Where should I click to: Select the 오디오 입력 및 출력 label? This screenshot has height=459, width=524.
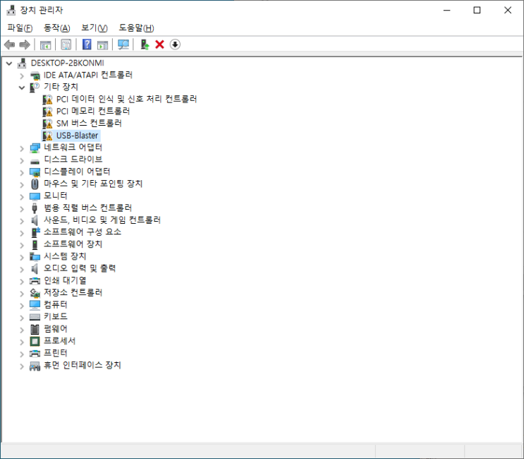80,268
